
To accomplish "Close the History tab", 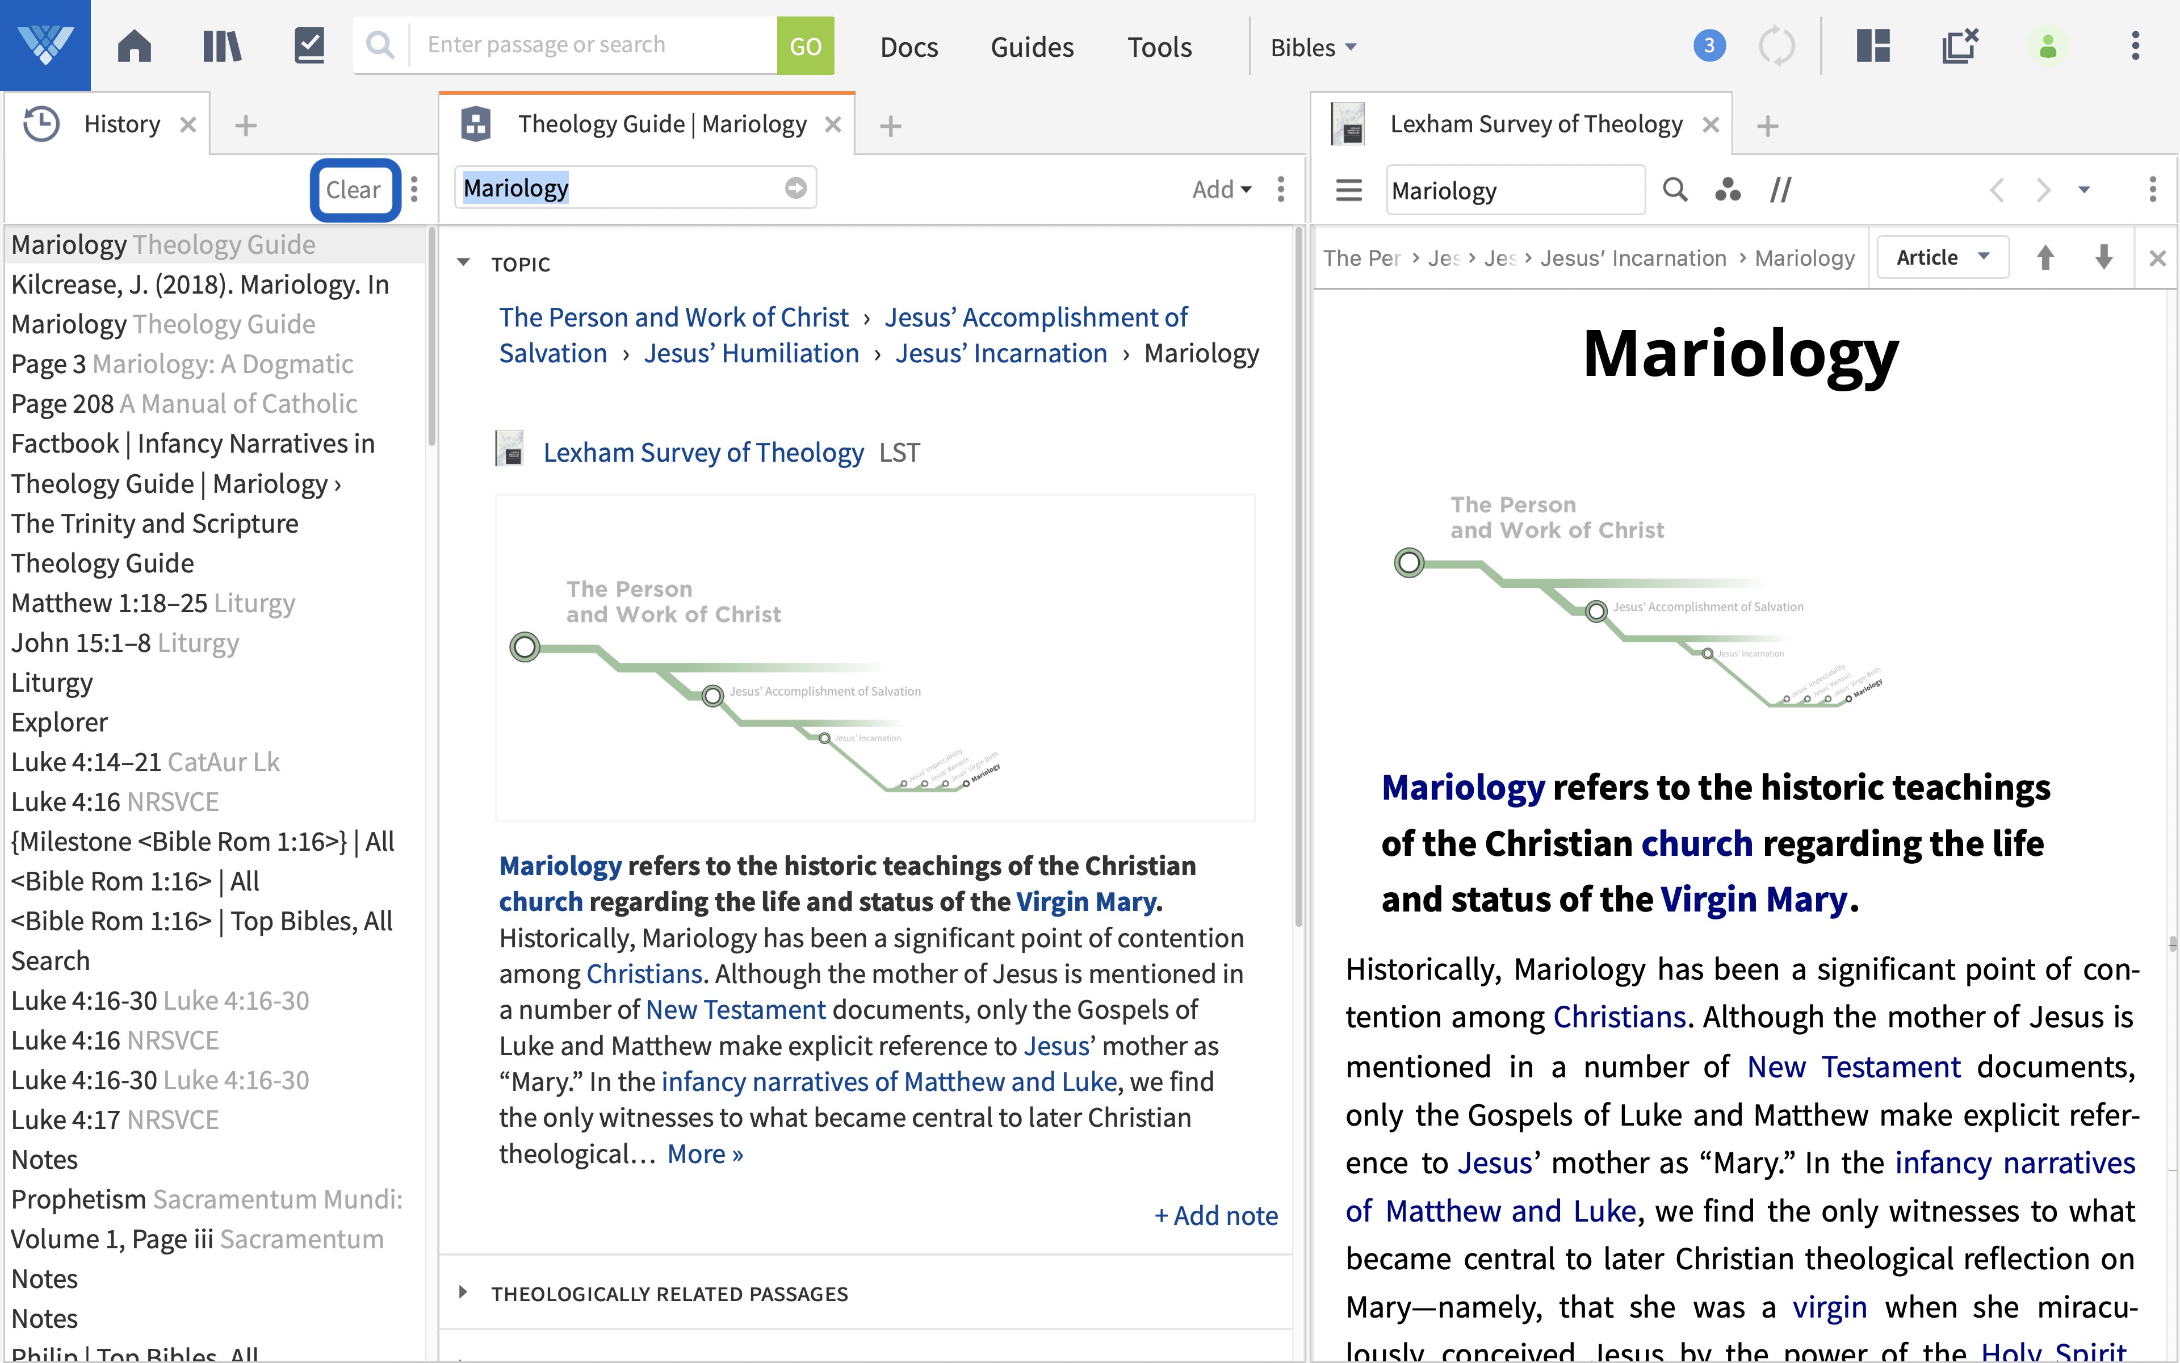I will point(187,124).
